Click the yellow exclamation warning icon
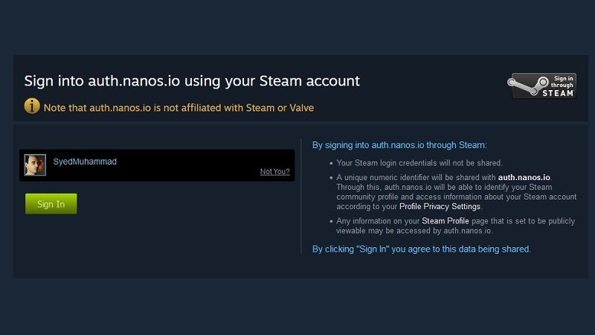 pyautogui.click(x=32, y=106)
